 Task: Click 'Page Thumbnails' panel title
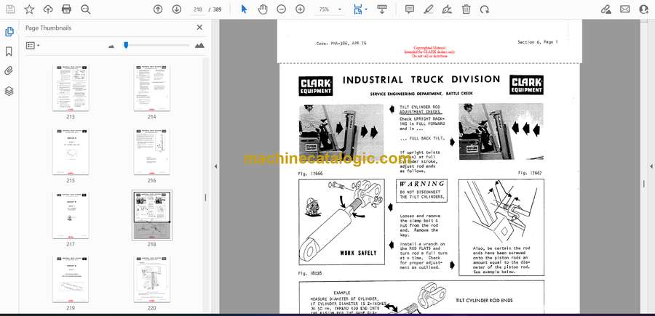point(49,28)
